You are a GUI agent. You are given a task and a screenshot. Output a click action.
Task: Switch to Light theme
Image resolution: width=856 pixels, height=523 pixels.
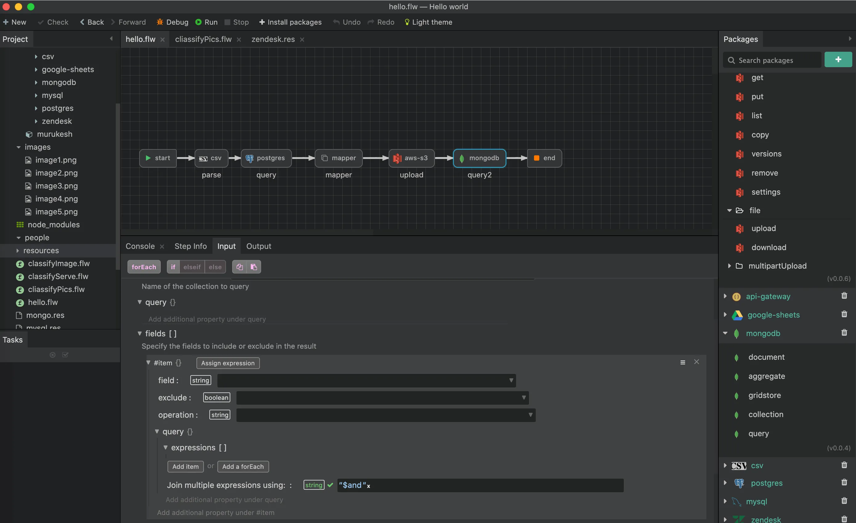[x=428, y=22]
